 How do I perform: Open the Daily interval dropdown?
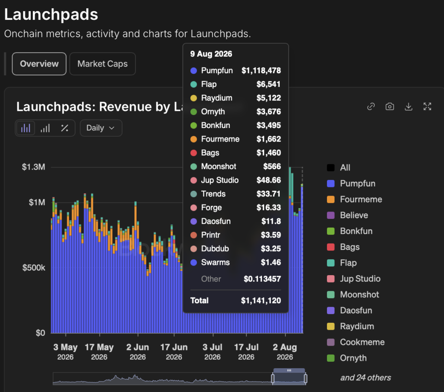[101, 128]
